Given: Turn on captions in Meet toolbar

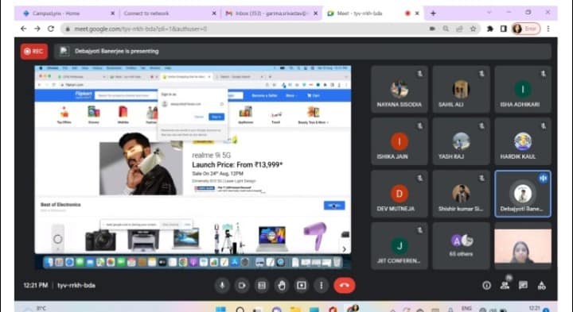Looking at the screenshot, I should point(262,285).
